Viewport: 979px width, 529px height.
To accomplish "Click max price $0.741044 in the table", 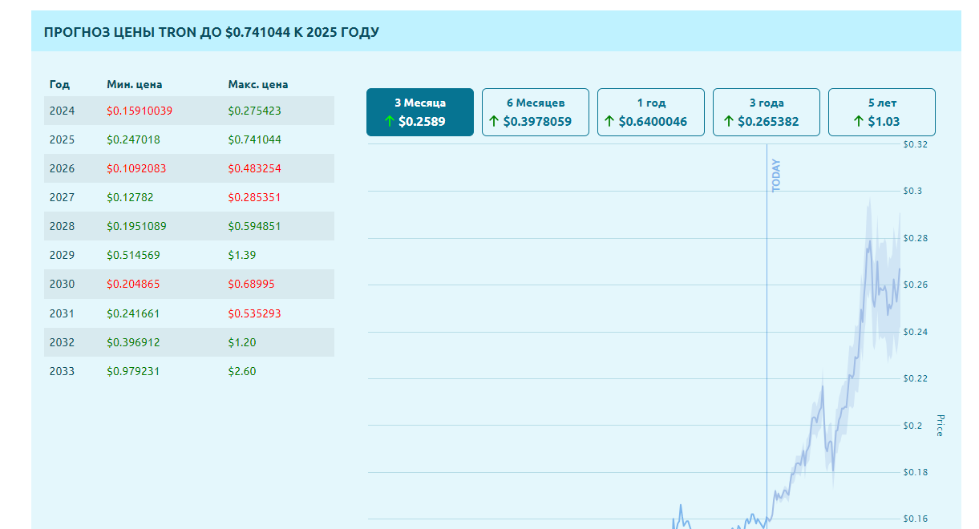I will click(254, 139).
